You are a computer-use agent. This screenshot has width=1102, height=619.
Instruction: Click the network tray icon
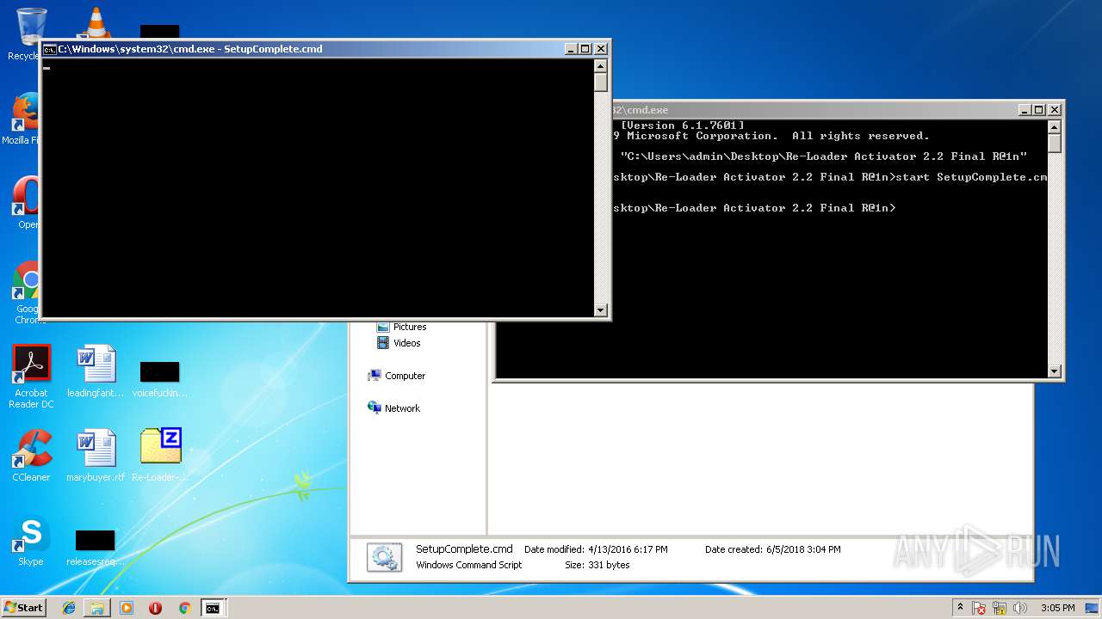click(x=1000, y=608)
